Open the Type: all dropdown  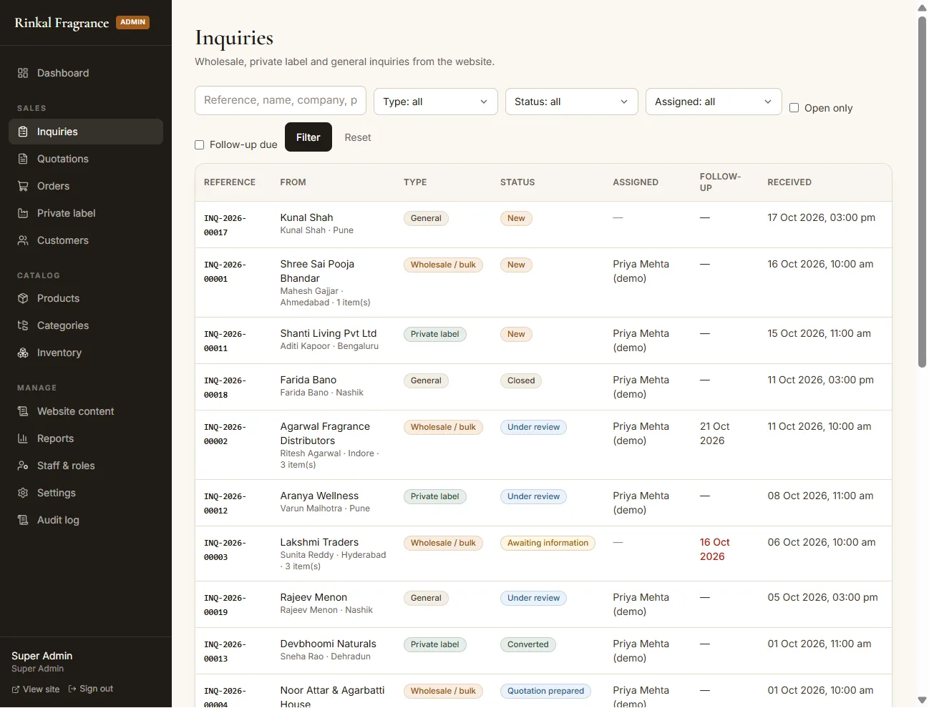tap(435, 102)
